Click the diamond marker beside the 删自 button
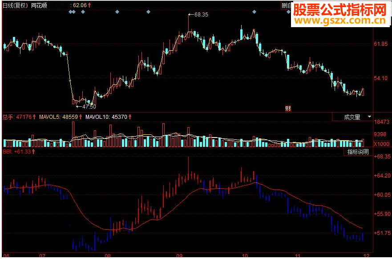The height and width of the screenshot is (259, 392). (289, 12)
